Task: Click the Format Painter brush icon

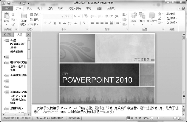Action: tap(13, 24)
